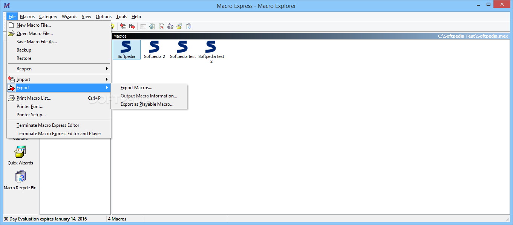Screen dimensions: 513x225
Task: Select Restore in File menu
Action: tap(58, 58)
